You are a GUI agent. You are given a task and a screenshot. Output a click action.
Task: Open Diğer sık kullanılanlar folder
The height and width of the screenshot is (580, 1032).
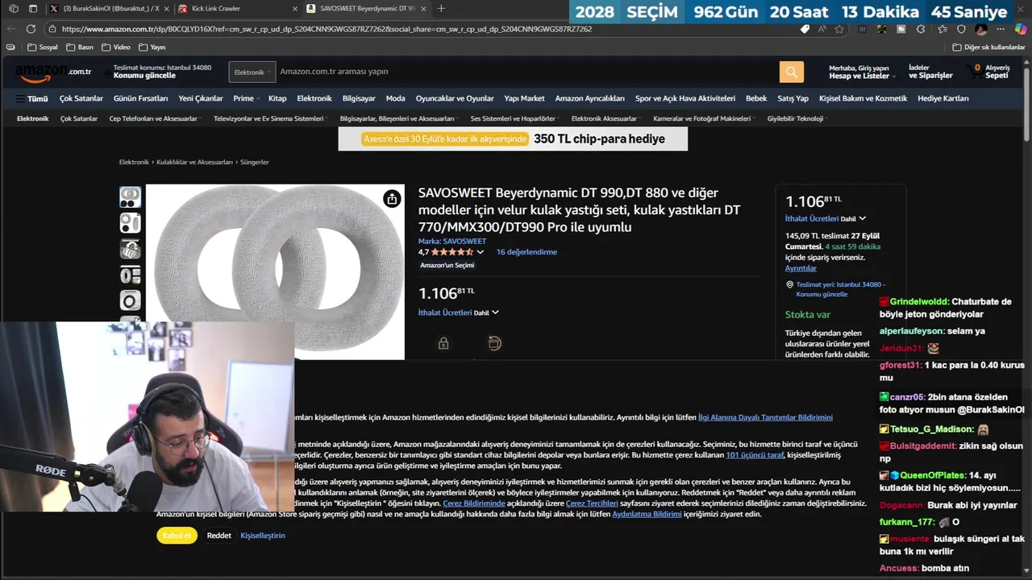click(988, 48)
